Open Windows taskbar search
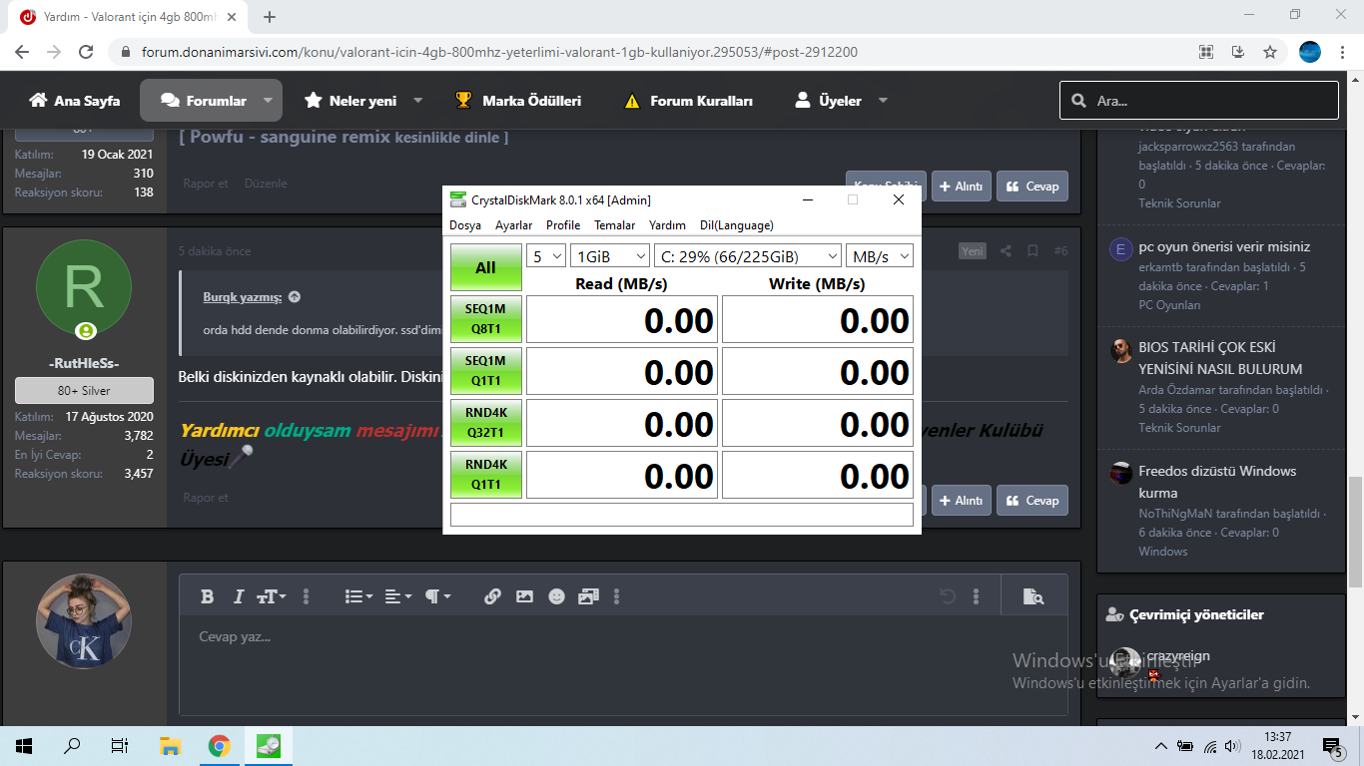1364x766 pixels. pos(72,745)
